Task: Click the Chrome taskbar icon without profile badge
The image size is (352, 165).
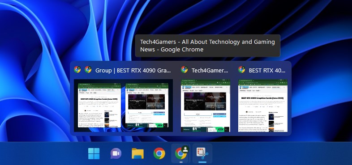Action: point(159,153)
